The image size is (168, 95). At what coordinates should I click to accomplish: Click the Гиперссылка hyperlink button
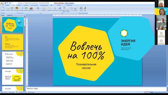38,9
